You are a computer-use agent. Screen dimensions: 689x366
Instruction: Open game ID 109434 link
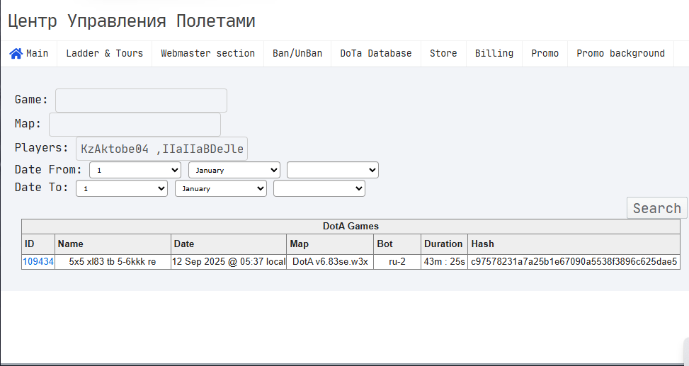38,262
